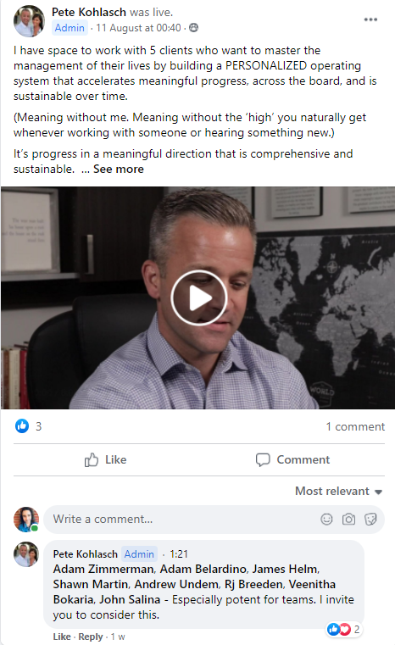
Task: Expand the Most relevant comment sorting dropdown
Action: (338, 491)
